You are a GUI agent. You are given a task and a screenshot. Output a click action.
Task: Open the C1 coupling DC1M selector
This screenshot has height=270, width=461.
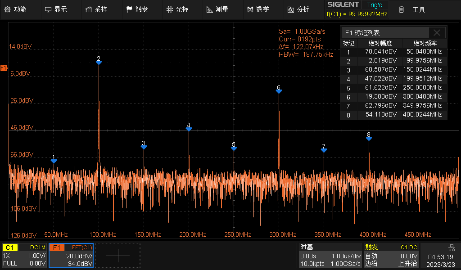click(37, 247)
